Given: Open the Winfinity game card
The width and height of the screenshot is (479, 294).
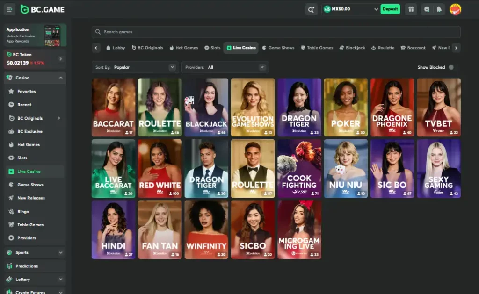Looking at the screenshot, I should [206, 229].
